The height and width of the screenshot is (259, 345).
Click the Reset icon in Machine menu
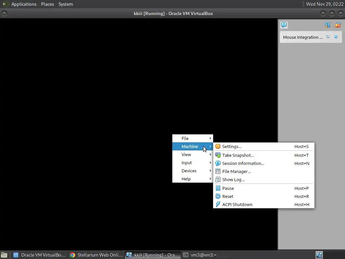218,196
